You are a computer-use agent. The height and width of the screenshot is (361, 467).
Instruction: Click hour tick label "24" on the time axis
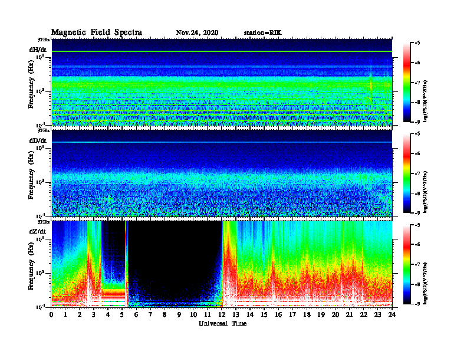pos(392,314)
